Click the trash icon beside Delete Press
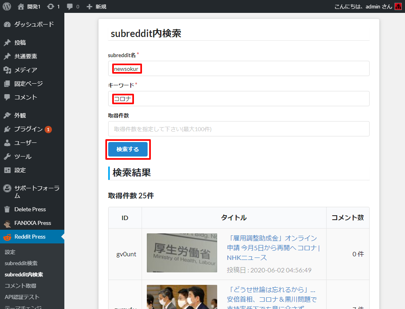The width and height of the screenshot is (405, 309). coord(7,209)
